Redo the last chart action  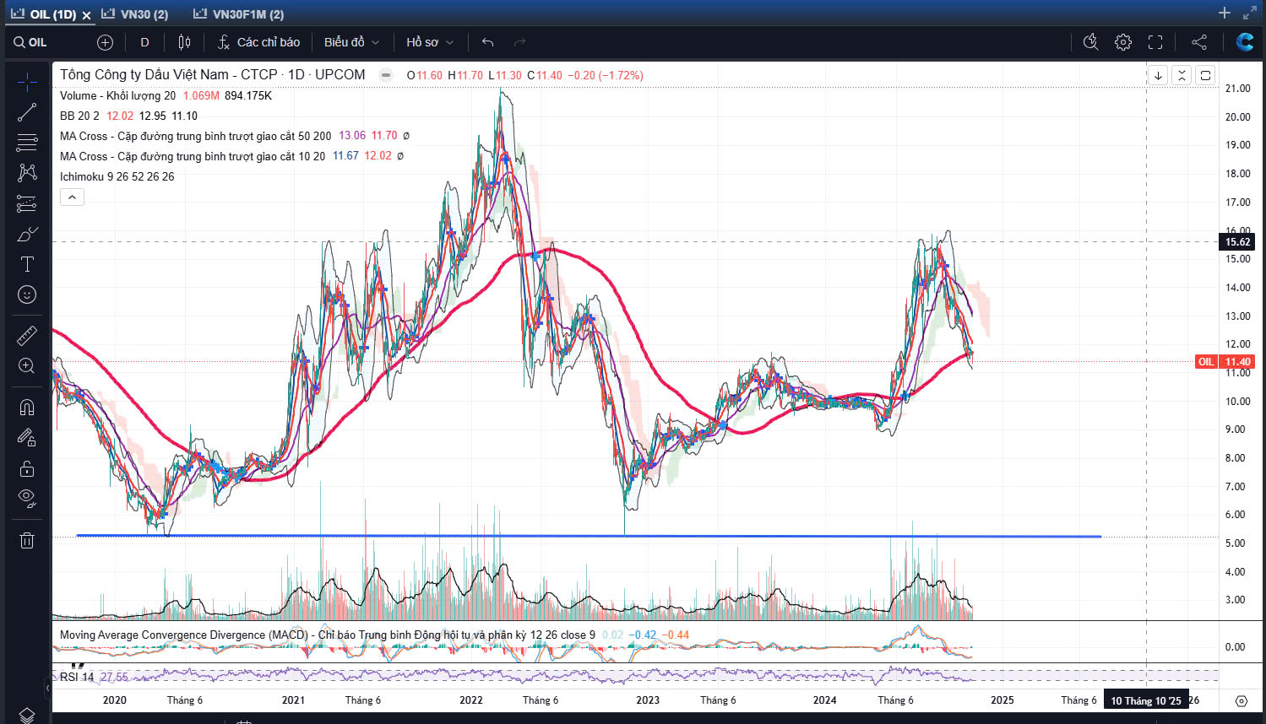(x=519, y=42)
